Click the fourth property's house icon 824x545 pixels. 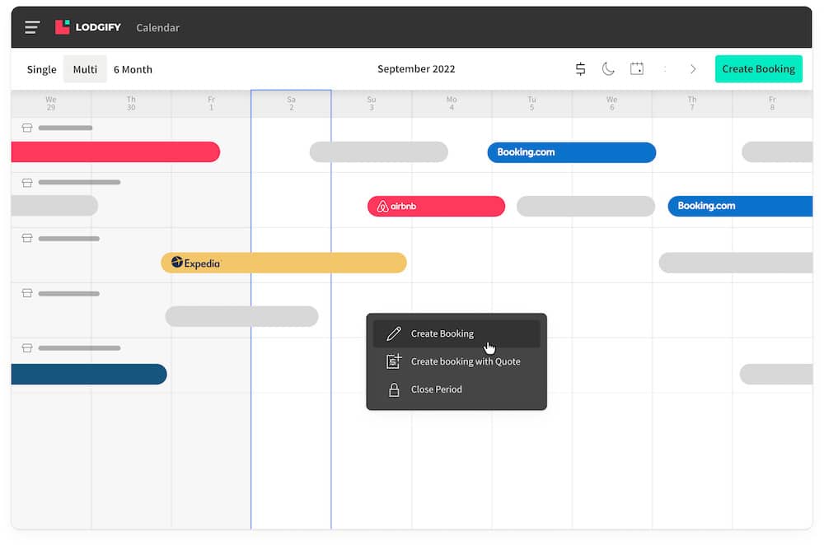tap(27, 293)
